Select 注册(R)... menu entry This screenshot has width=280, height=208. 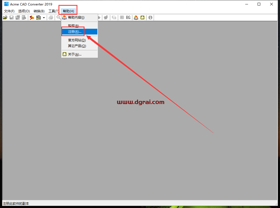coord(80,32)
